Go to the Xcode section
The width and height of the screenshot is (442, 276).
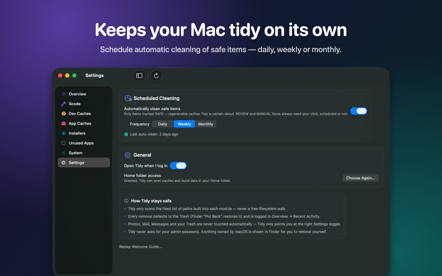(84, 104)
